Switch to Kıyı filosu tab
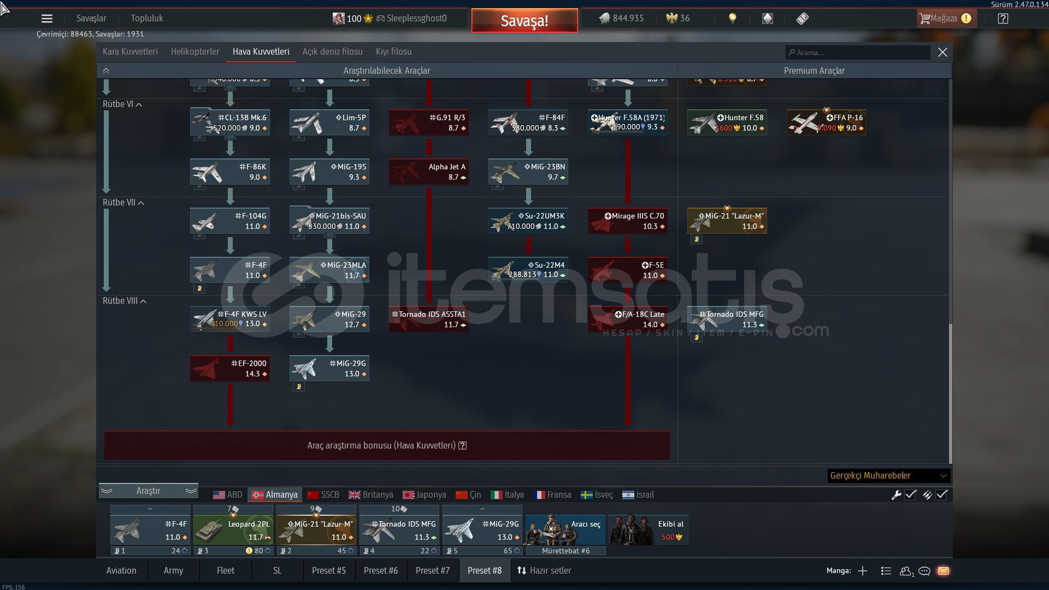The image size is (1049, 590). [394, 52]
